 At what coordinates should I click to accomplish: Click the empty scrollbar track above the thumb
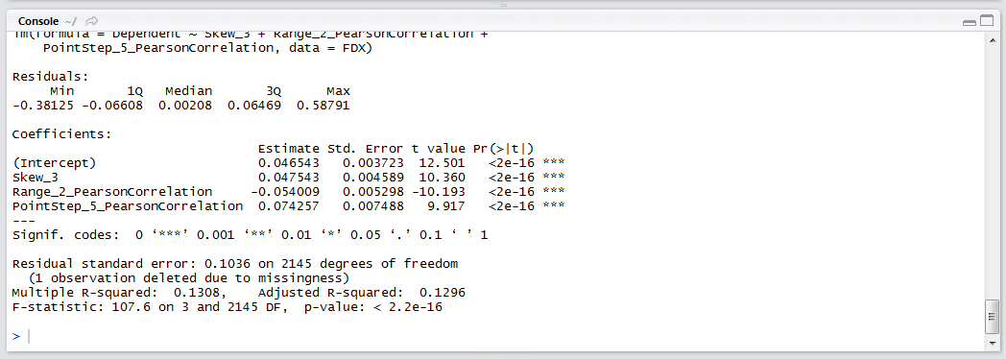994,171
